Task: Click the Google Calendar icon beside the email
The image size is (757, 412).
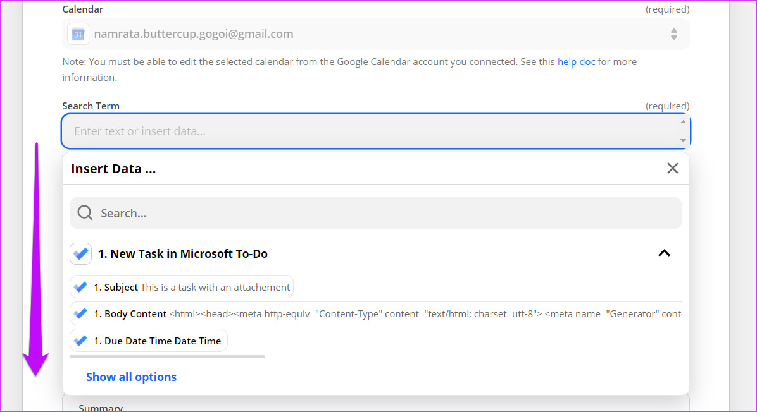Action: point(77,33)
